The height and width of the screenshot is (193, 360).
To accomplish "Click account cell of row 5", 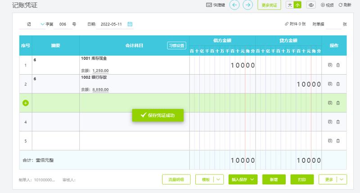I will click(134, 141).
